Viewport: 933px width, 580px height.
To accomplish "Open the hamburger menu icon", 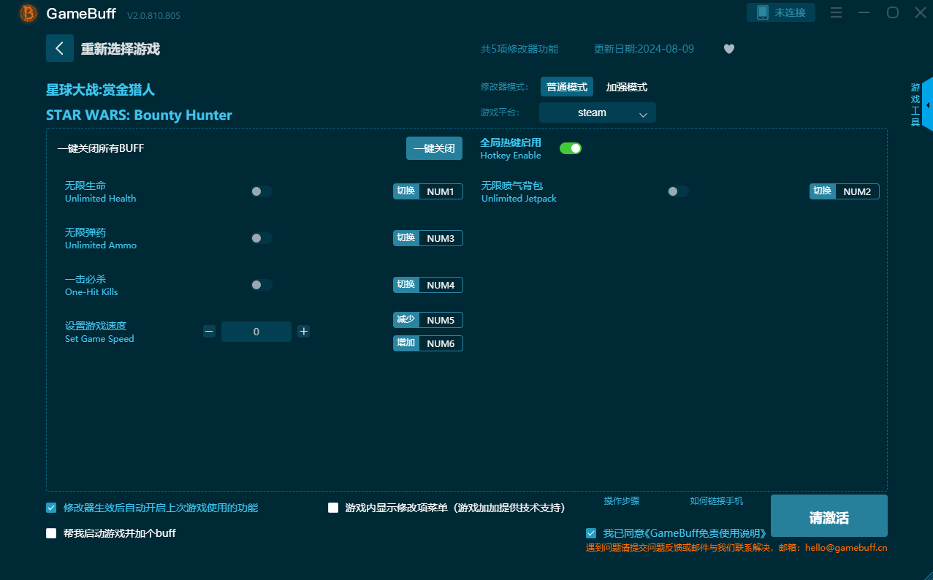I will (x=837, y=13).
